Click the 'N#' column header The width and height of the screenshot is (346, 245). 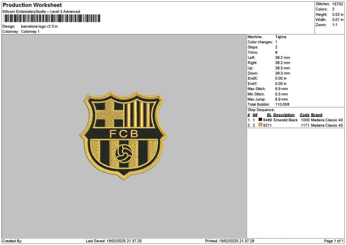point(255,115)
